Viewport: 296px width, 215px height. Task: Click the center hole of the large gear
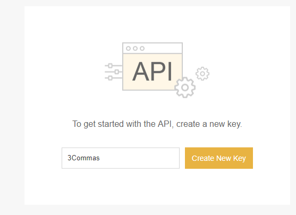(185, 88)
